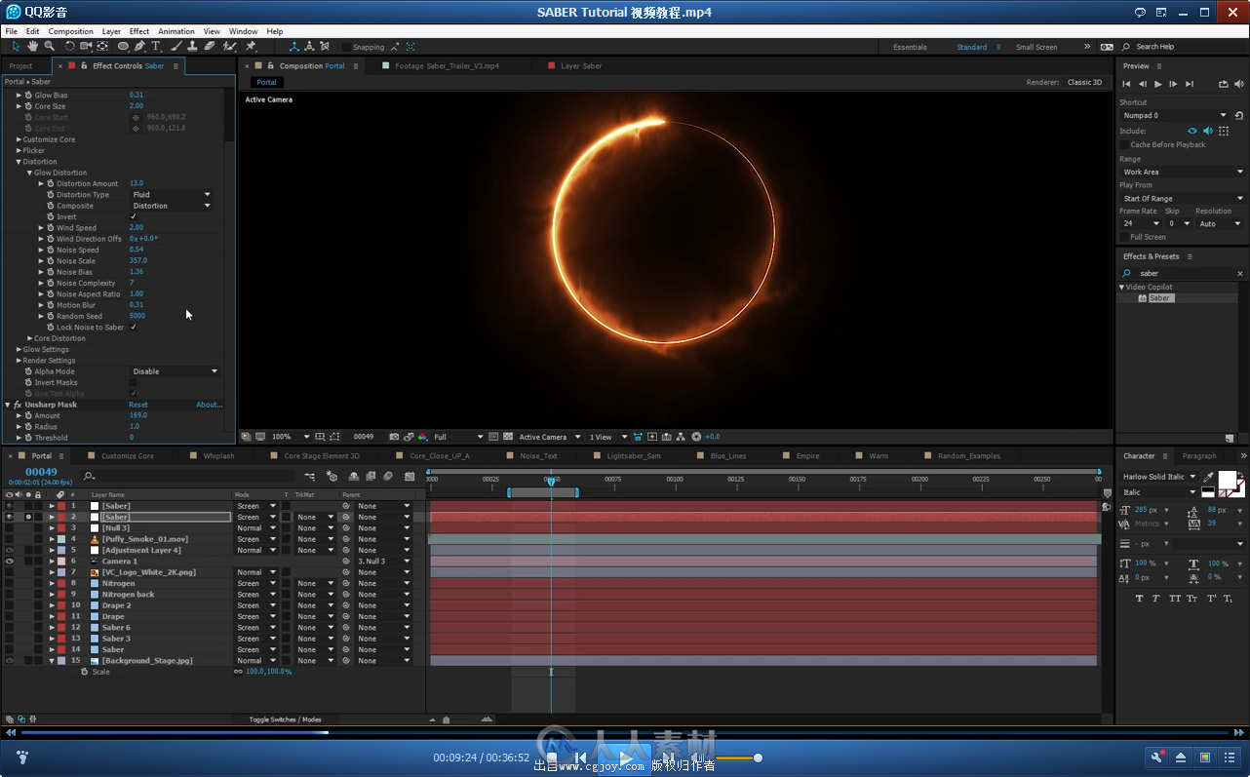Image resolution: width=1250 pixels, height=777 pixels.
Task: Open QQ player settings wrench icon
Action: (1156, 758)
